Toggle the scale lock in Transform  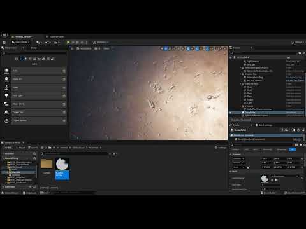coord(249,167)
